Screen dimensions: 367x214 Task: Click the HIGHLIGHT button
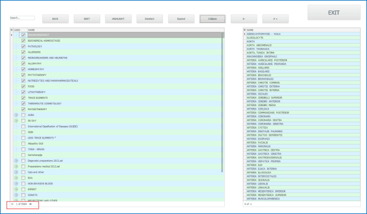pos(118,19)
